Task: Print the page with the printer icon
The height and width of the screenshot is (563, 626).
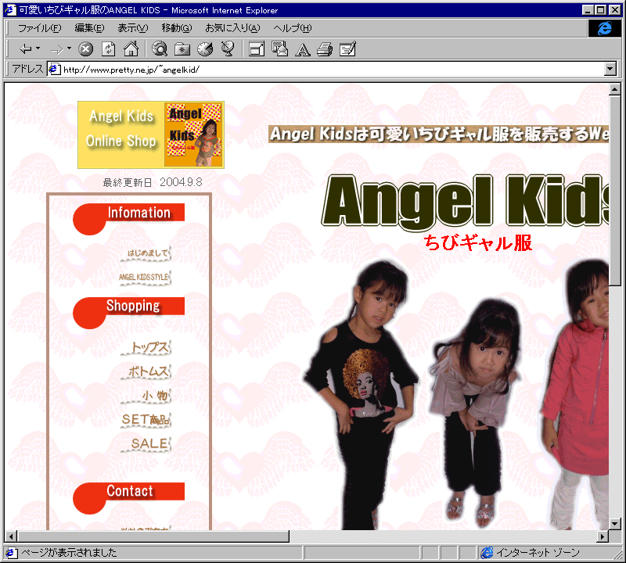Action: [x=325, y=49]
